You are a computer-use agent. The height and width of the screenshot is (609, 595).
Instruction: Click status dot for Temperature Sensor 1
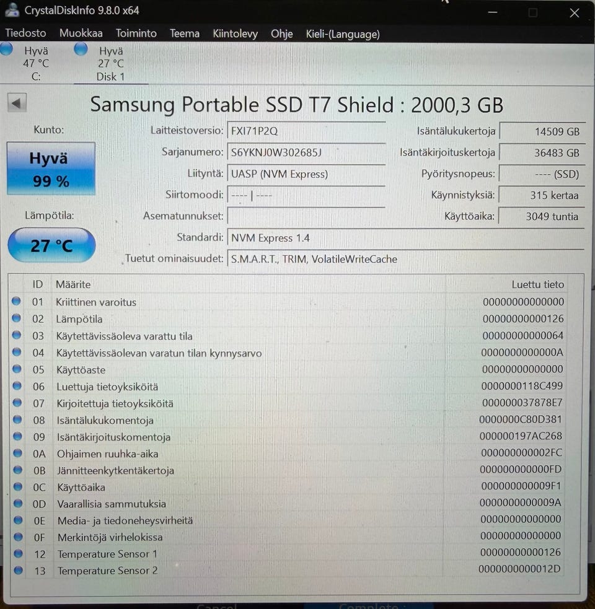click(x=18, y=553)
